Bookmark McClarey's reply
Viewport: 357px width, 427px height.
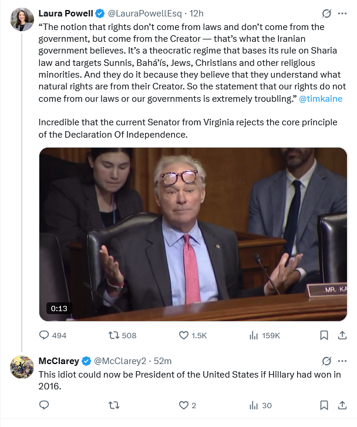coord(324,405)
